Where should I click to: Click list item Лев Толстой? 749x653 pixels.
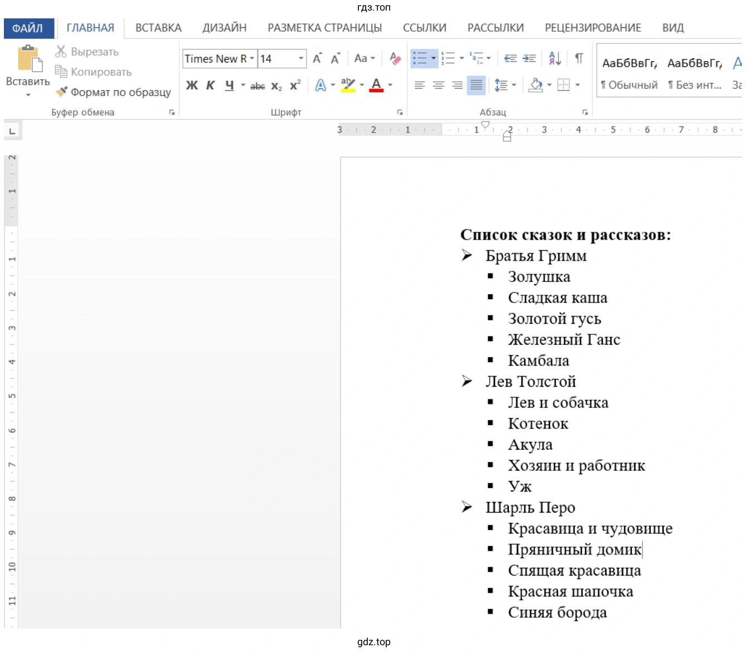coord(531,382)
